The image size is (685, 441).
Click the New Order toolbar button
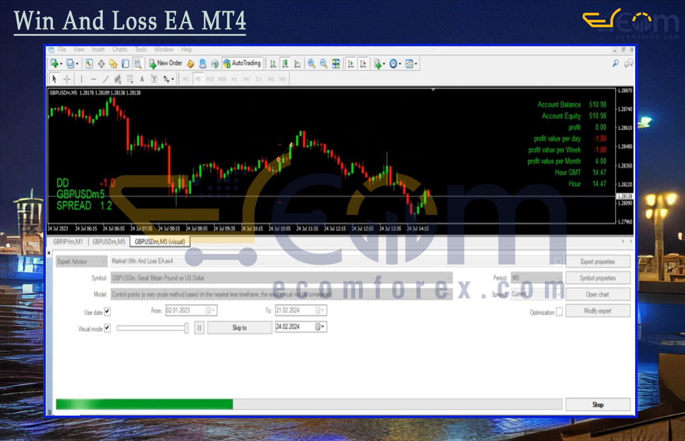point(165,64)
